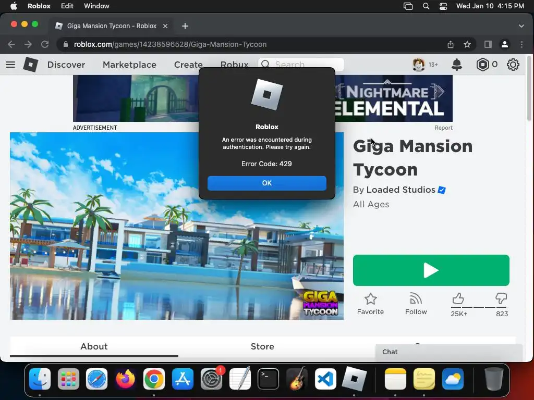
Task: Close the Giga Mansion Tycoon tab
Action: click(165, 26)
